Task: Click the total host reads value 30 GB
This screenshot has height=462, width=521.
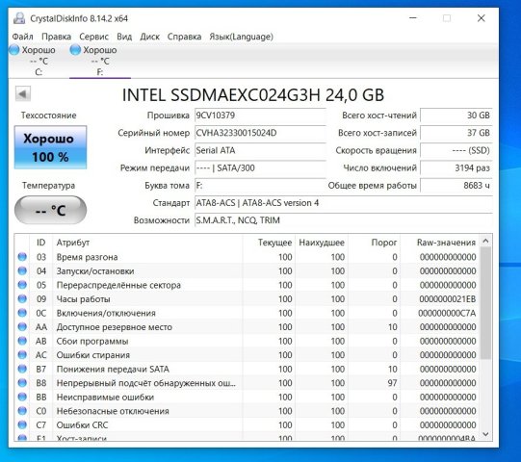Action: 456,115
